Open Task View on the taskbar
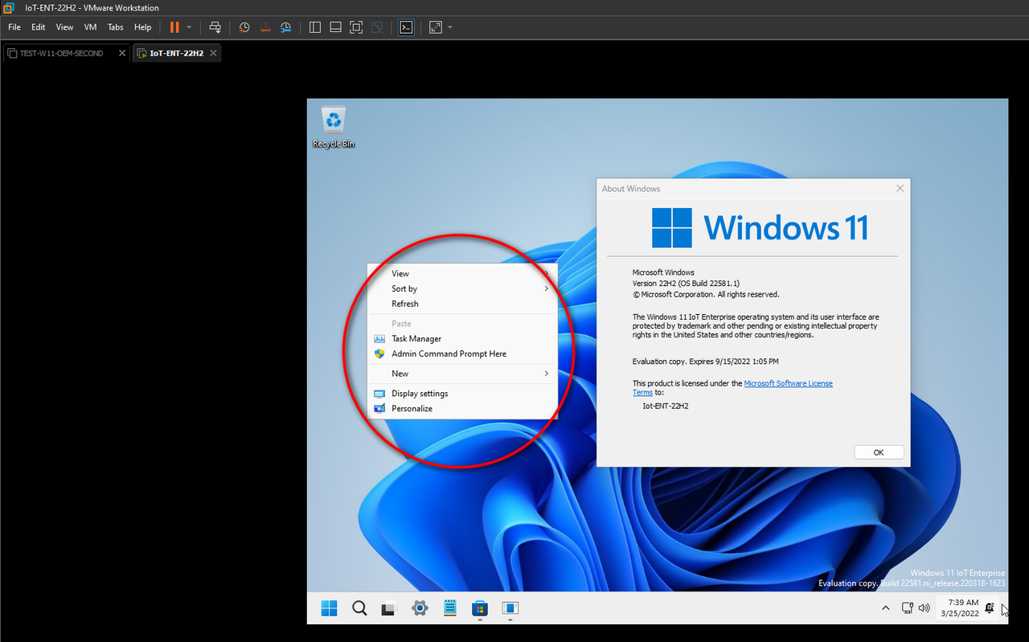 pos(389,608)
